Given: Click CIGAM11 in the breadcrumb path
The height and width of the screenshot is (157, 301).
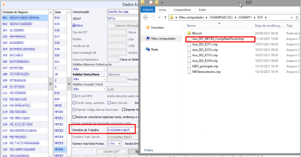Looking at the screenshot, I should 245,17.
